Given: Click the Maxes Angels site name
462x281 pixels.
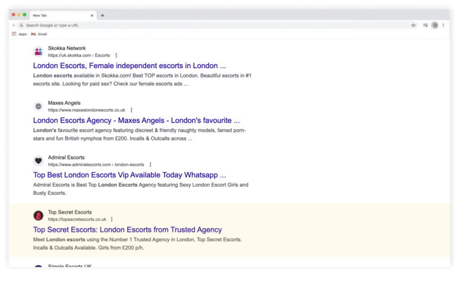Looking at the screenshot, I should tap(64, 103).
